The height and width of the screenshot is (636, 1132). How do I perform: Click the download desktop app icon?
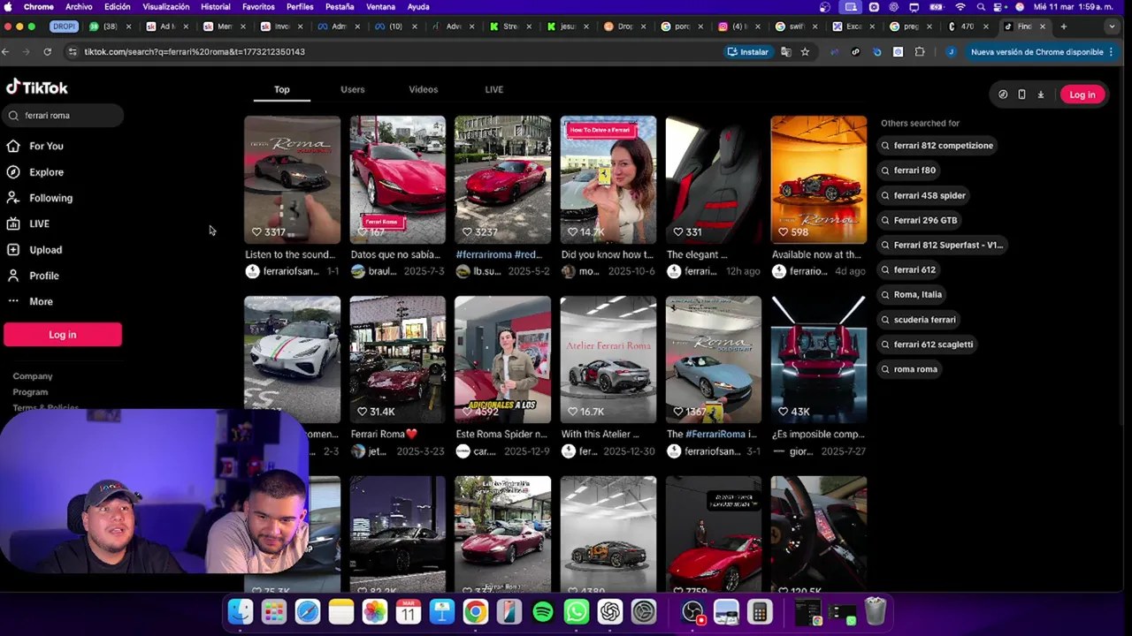(1040, 95)
